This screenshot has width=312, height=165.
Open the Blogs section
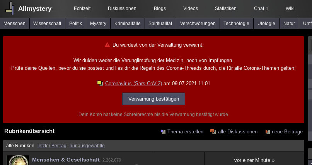click(160, 8)
